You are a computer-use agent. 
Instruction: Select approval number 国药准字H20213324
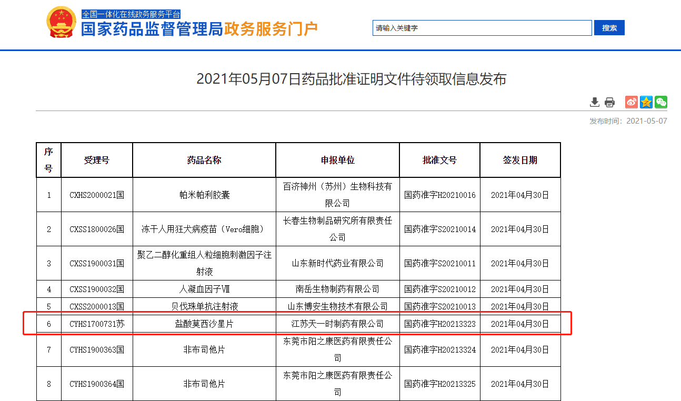point(440,349)
